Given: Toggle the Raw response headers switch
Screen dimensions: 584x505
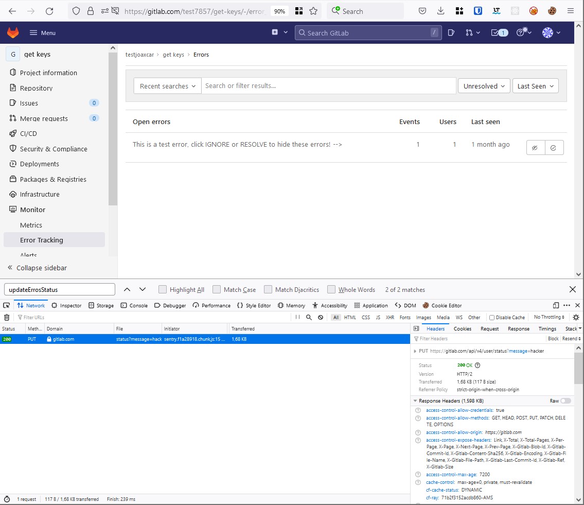Looking at the screenshot, I should point(565,401).
